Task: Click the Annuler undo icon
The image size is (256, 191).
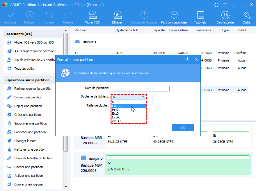Action: pyautogui.click(x=49, y=18)
